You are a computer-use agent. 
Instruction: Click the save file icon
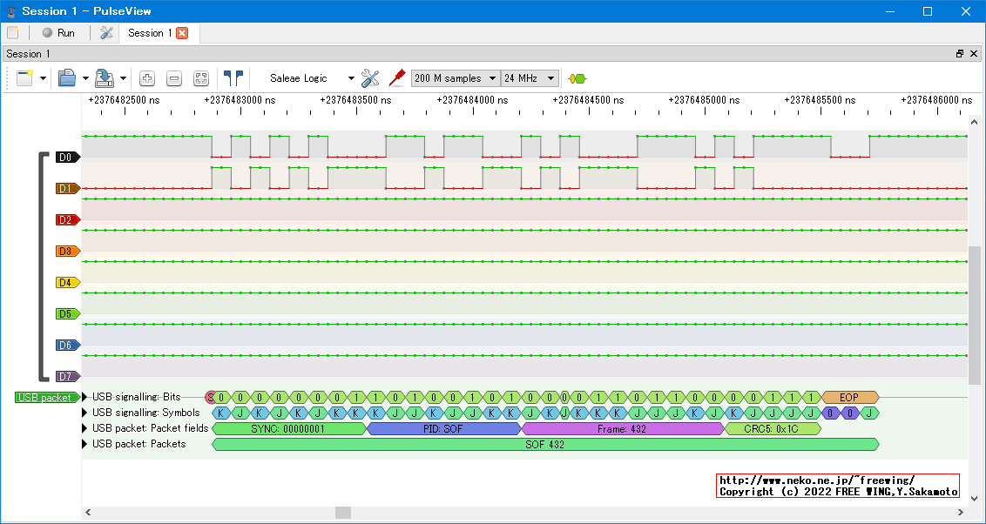tap(104, 78)
